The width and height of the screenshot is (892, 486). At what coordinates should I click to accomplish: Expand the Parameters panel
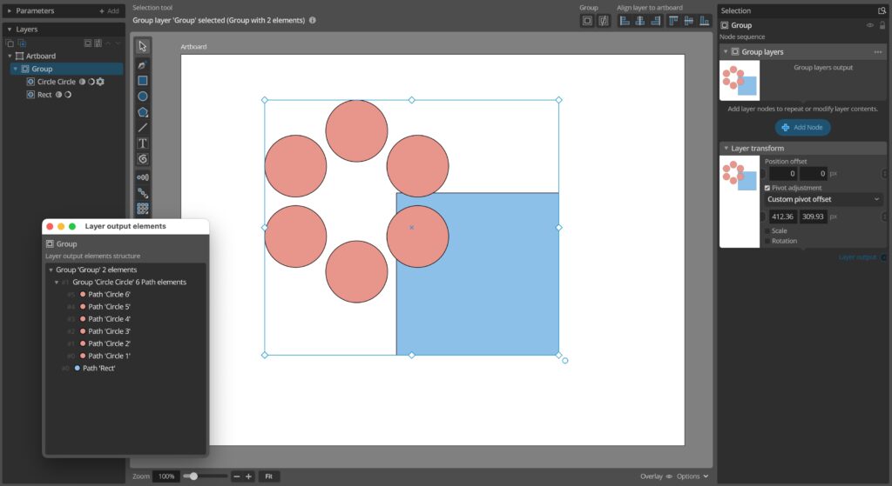[10, 10]
